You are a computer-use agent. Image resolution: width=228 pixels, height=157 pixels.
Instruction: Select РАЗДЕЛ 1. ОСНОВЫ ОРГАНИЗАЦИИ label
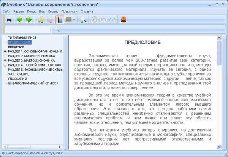point(35,51)
